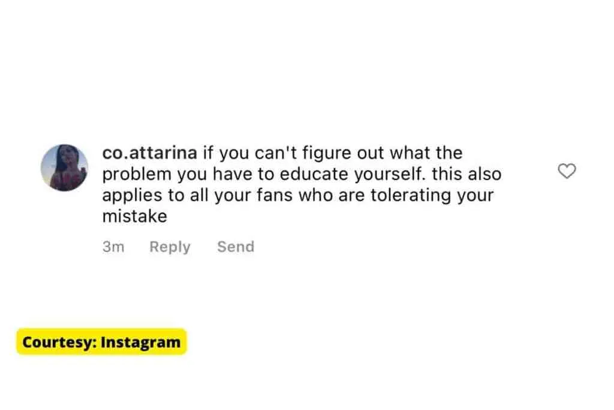The height and width of the screenshot is (410, 614).
Task: Click the word "Courtesy:" in the yellow label
Action: [59, 342]
